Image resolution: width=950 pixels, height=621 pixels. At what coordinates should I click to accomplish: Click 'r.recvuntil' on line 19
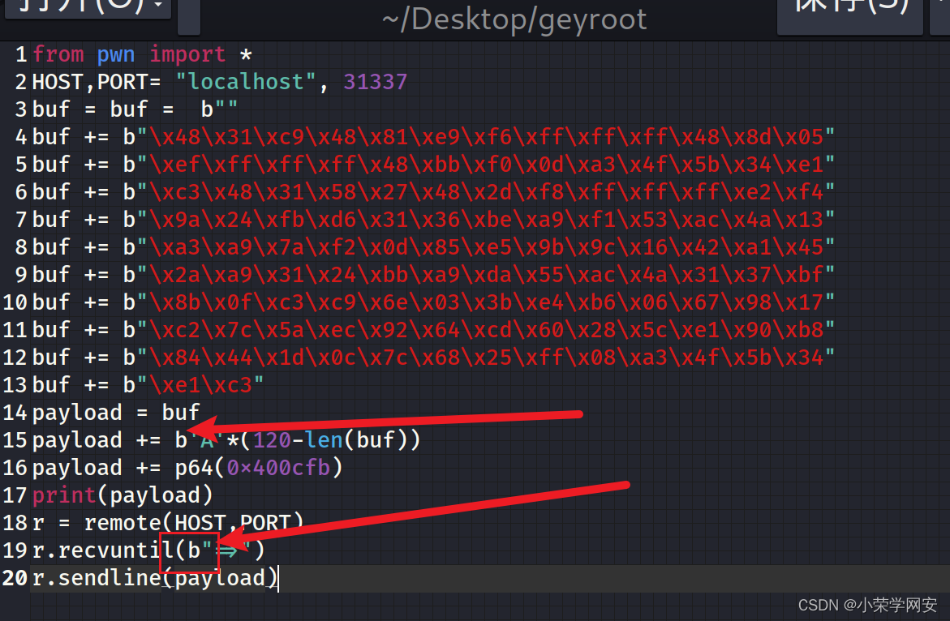tap(102, 550)
